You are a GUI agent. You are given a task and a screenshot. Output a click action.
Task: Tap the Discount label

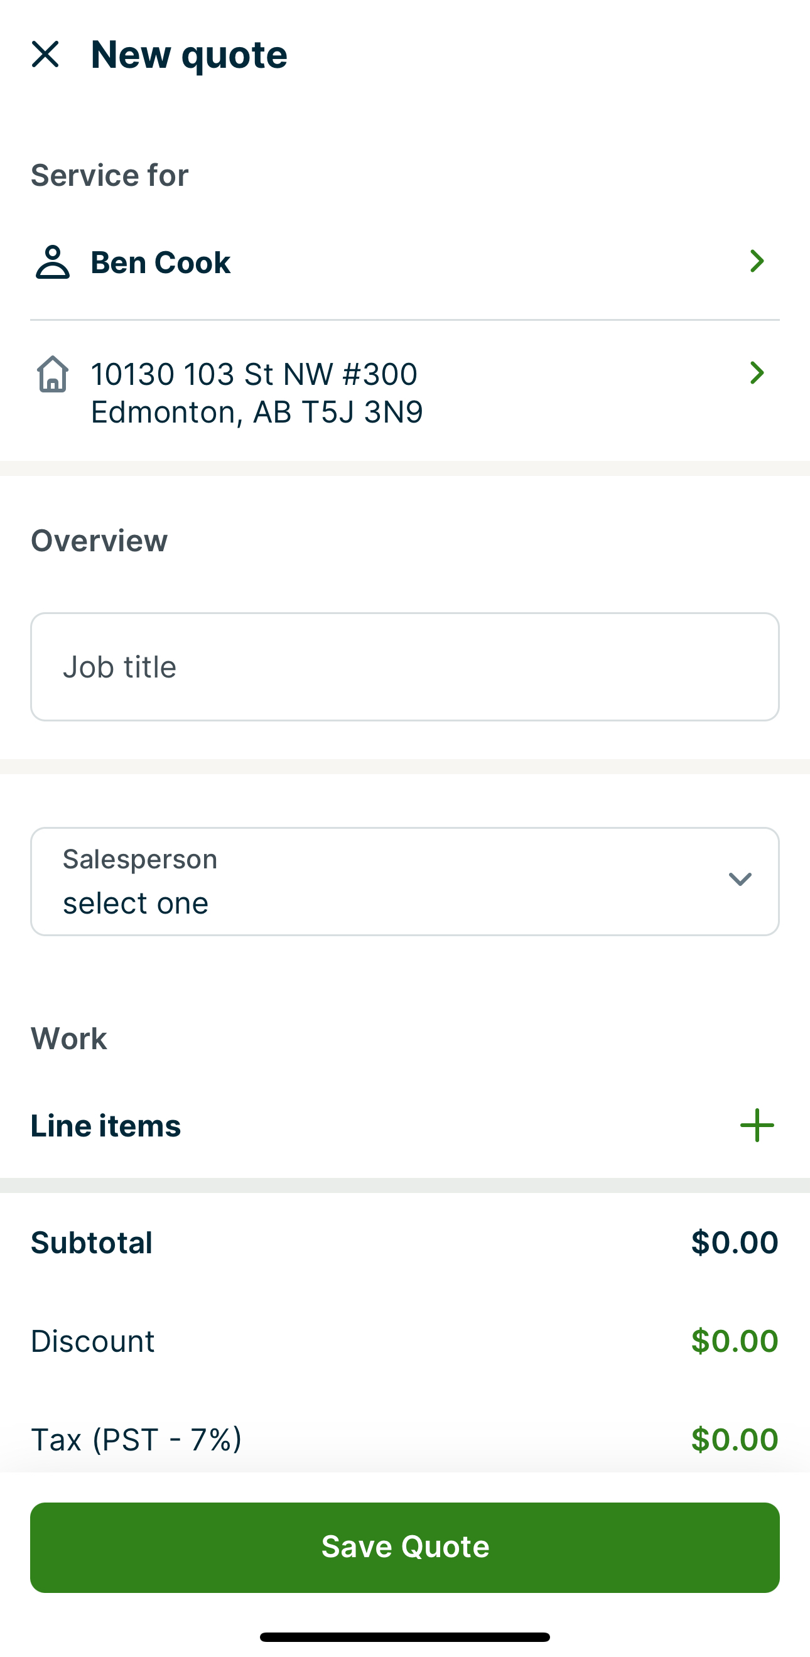point(93,1341)
